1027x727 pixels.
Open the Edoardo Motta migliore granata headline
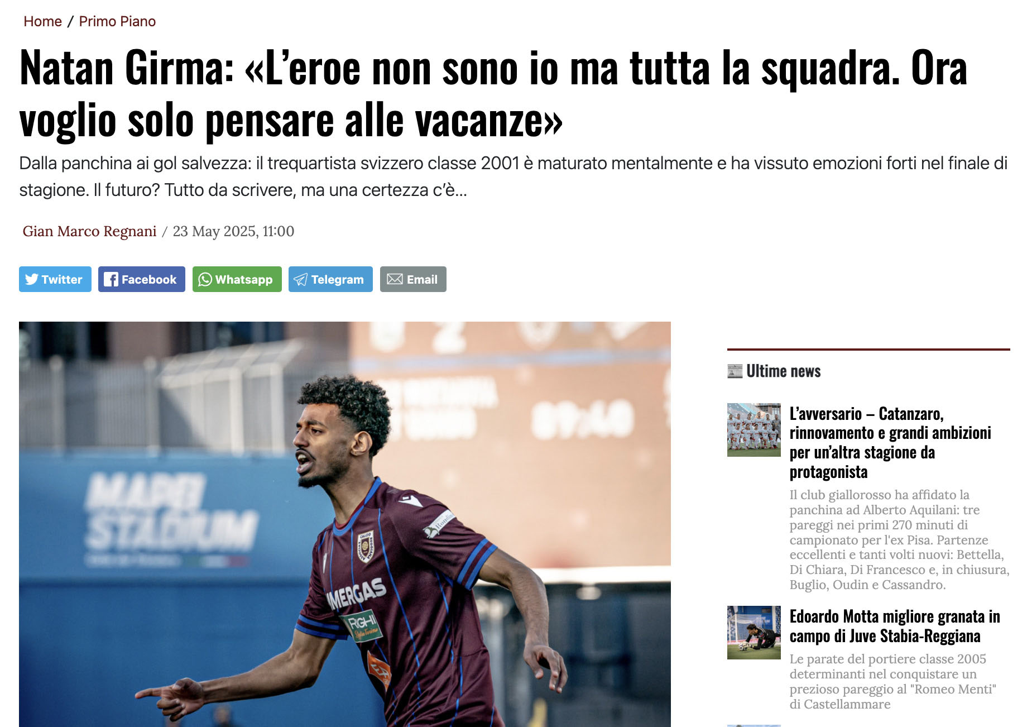point(895,626)
